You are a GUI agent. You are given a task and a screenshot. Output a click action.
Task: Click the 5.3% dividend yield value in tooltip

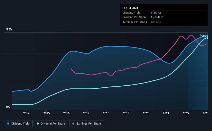[x=154, y=12]
